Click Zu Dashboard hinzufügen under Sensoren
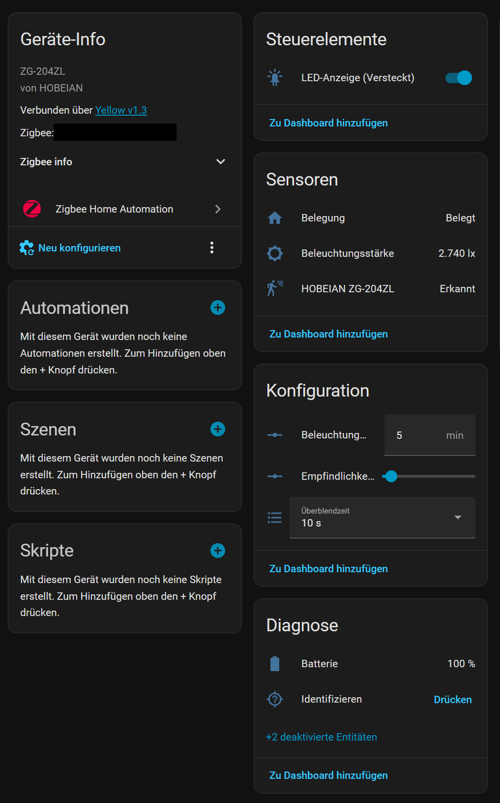 pos(328,334)
